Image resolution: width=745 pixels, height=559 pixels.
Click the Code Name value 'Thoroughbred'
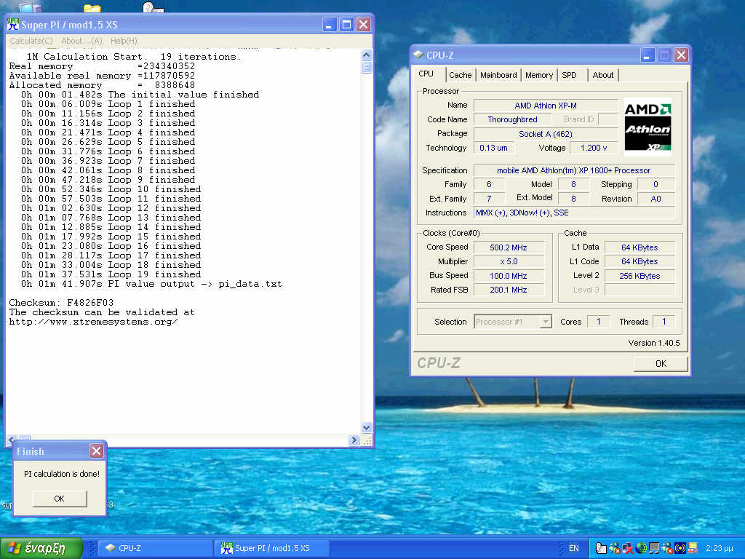(x=512, y=119)
